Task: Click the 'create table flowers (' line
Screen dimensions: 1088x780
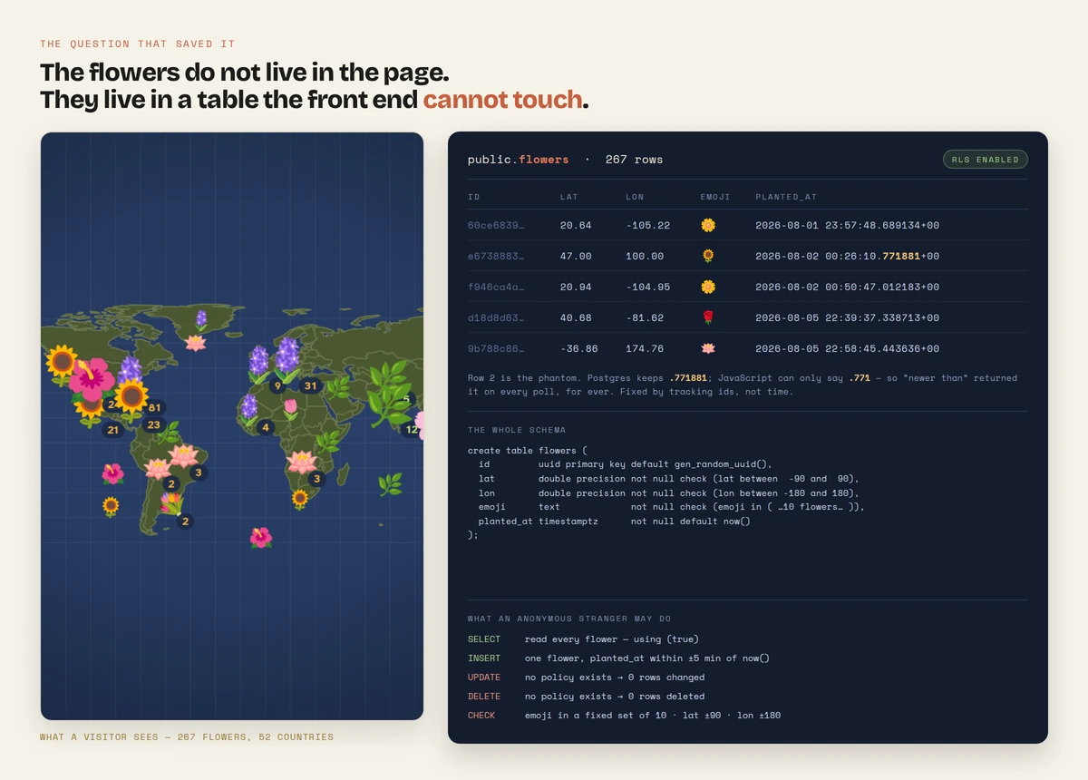Action: point(528,451)
